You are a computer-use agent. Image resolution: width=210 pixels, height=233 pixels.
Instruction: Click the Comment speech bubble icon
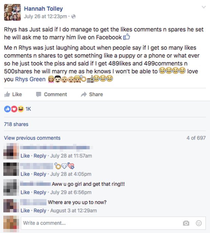coord(39,94)
